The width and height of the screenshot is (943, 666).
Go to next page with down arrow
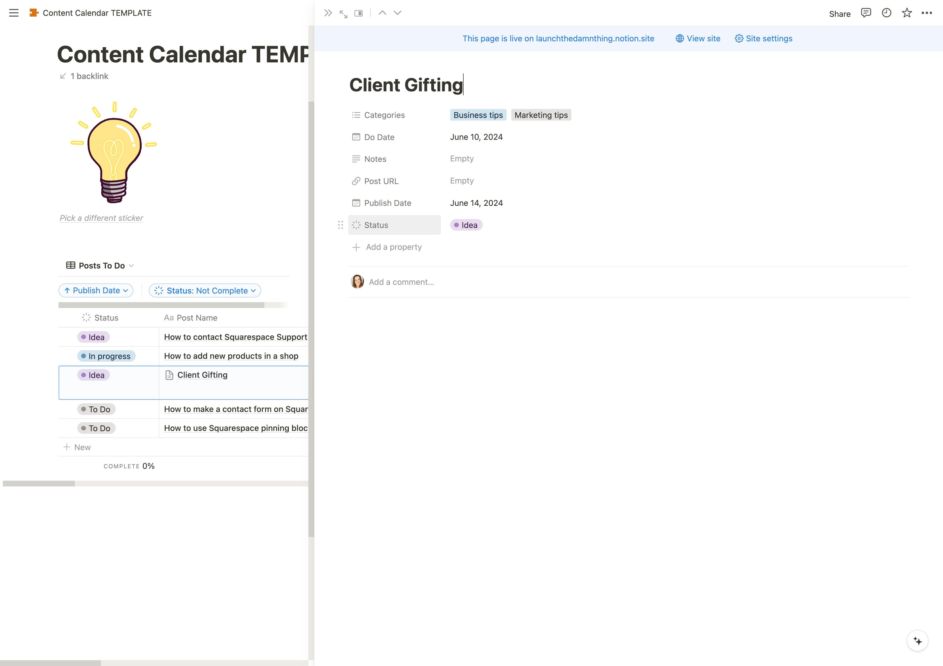[x=397, y=13]
